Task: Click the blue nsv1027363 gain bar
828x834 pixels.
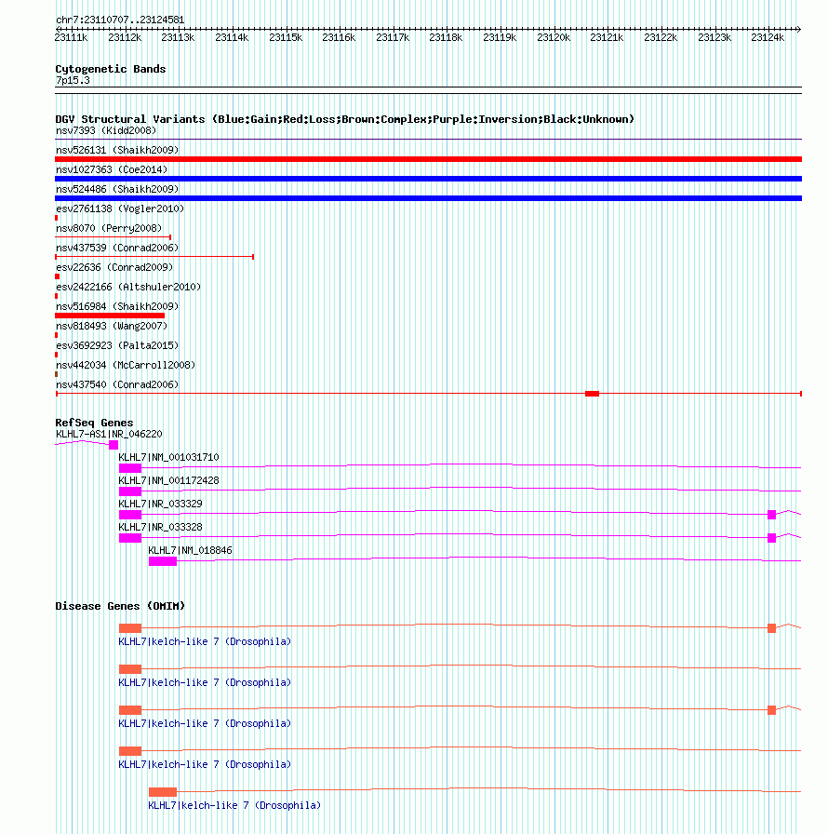Action: [x=428, y=179]
